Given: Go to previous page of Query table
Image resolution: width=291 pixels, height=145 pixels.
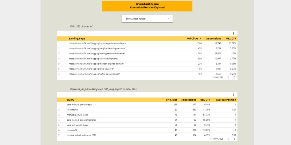Looking at the screenshot, I should pyautogui.click(x=228, y=139).
